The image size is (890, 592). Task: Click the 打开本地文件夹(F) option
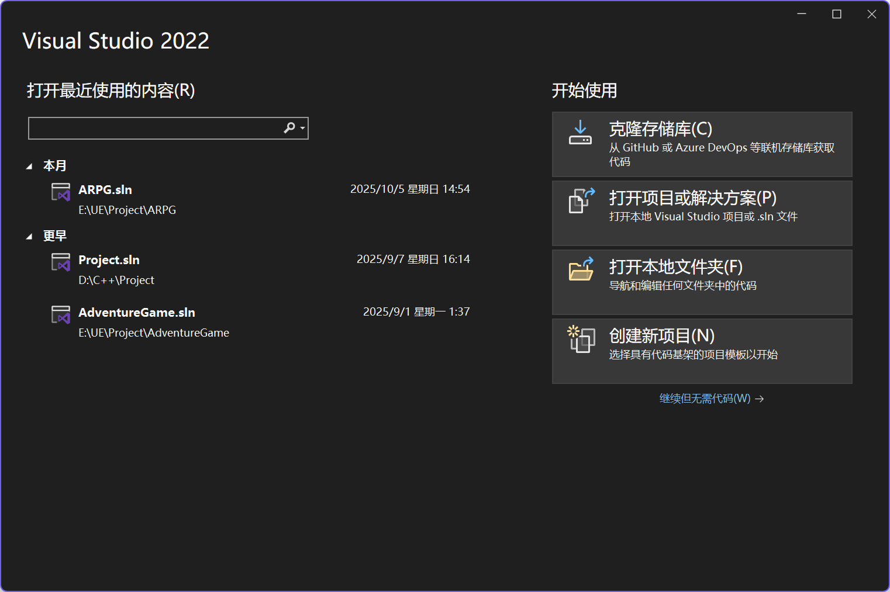[x=702, y=282]
